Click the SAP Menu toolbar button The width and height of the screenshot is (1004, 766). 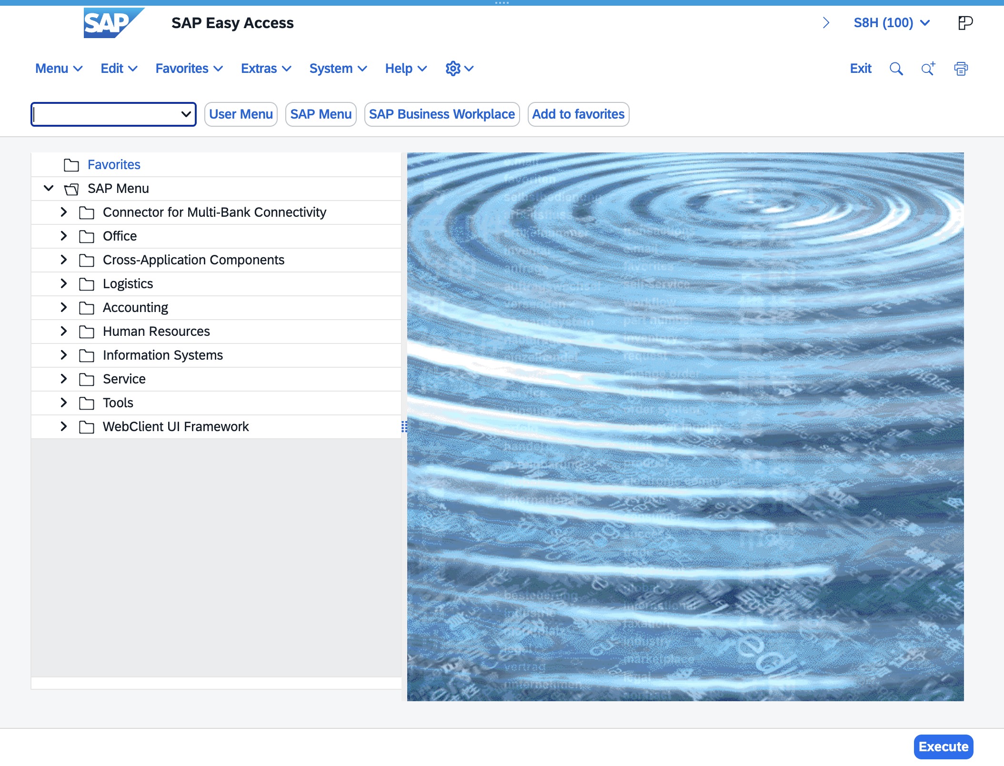pos(321,114)
